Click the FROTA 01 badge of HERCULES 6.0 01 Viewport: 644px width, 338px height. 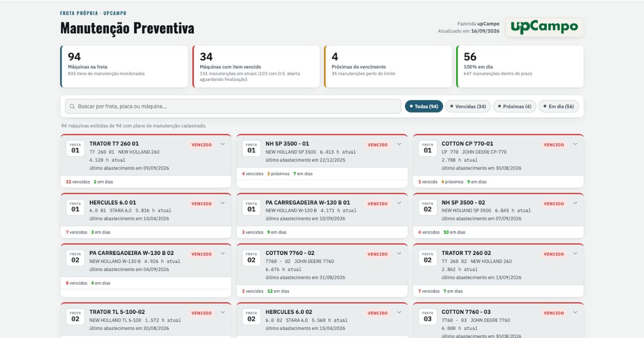(76, 207)
